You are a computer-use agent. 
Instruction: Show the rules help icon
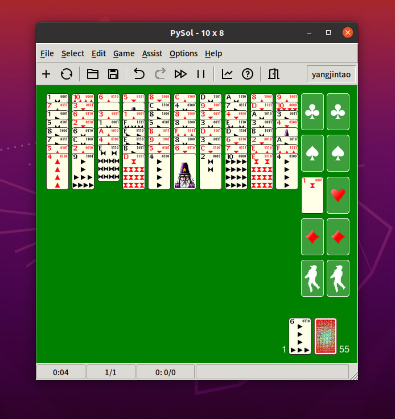tap(248, 74)
